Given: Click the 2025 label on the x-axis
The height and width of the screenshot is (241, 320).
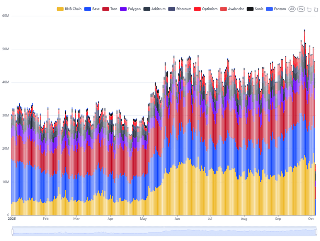Looking at the screenshot, I should click(x=12, y=219).
